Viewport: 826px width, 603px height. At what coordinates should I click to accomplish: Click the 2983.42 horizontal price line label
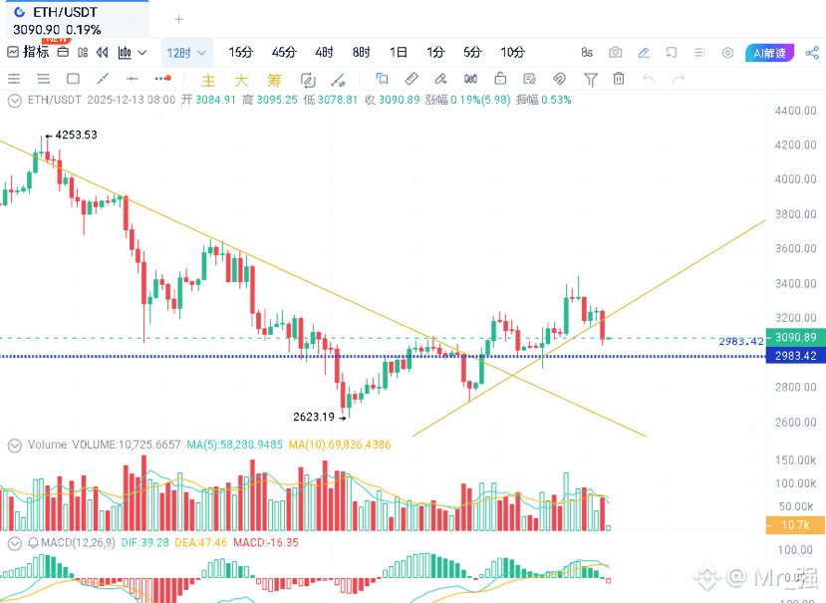click(x=796, y=356)
